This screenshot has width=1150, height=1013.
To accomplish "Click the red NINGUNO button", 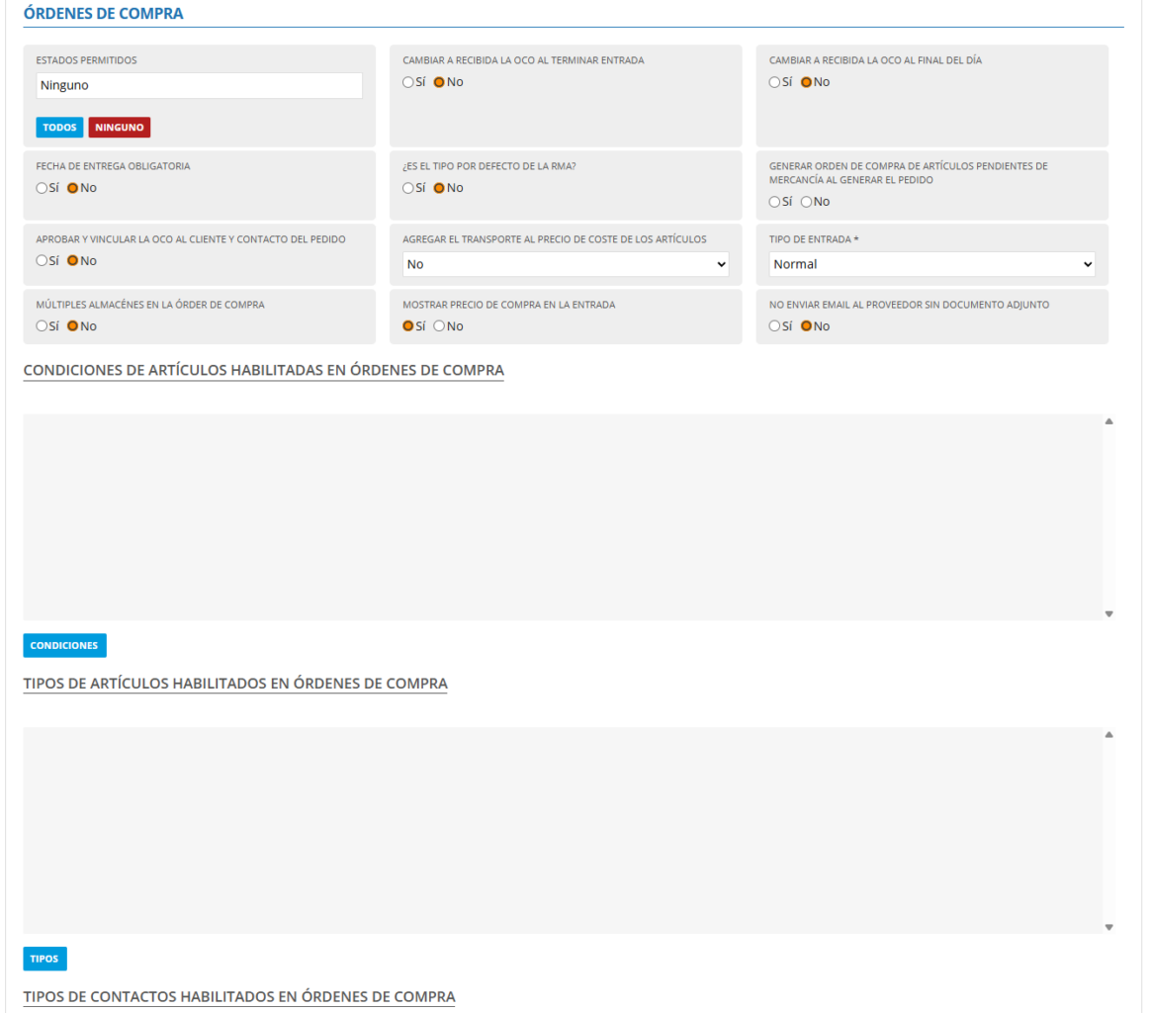I will pos(120,128).
